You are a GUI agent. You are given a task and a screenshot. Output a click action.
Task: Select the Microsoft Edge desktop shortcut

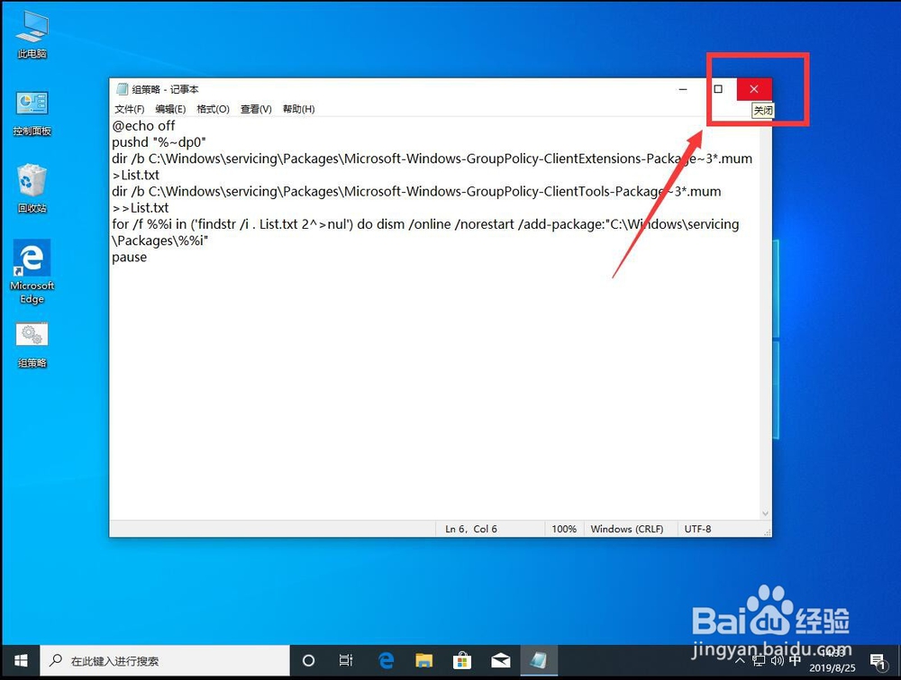[32, 272]
